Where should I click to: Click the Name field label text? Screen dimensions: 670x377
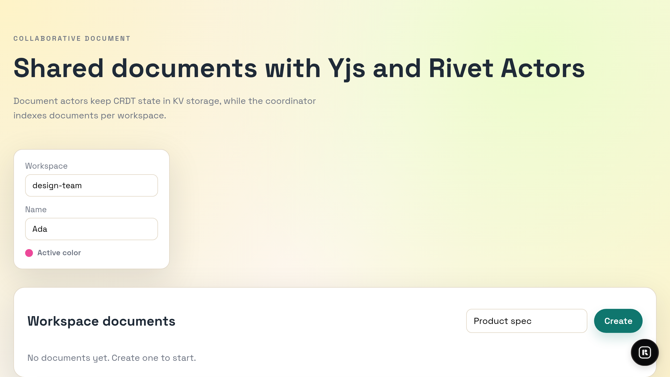pos(36,209)
